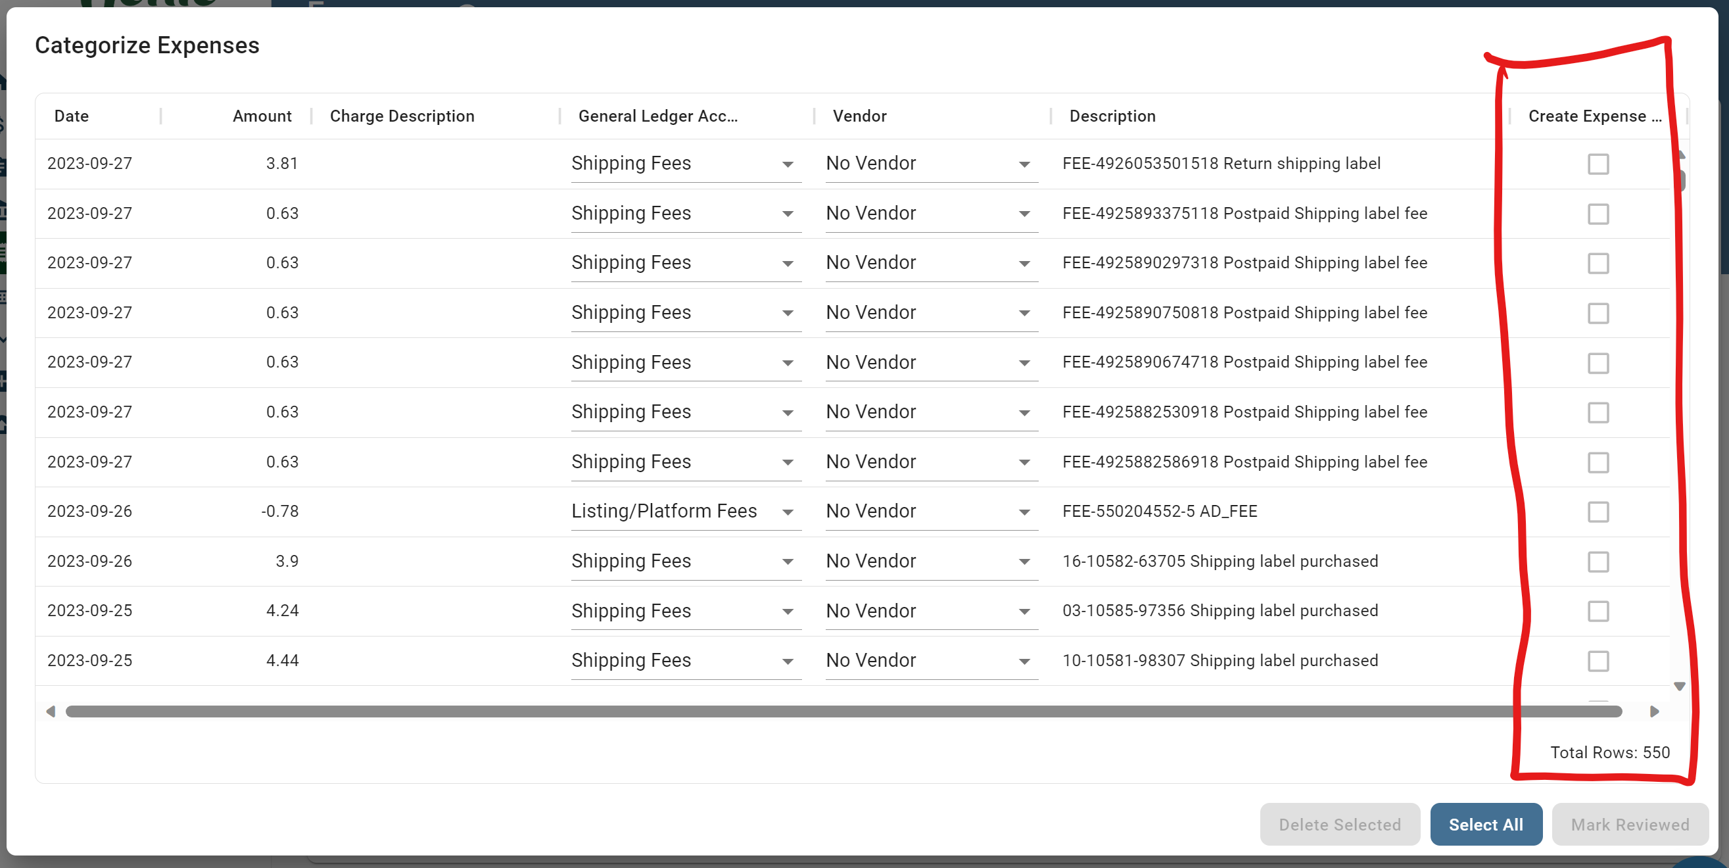Click the Description column header
The width and height of the screenshot is (1729, 868).
(x=1112, y=116)
